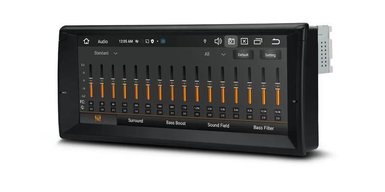Select the Sound Field tab
Viewport: 385px width, 192px height.
(x=218, y=125)
